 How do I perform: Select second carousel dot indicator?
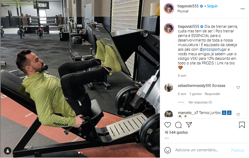tap(82, 153)
